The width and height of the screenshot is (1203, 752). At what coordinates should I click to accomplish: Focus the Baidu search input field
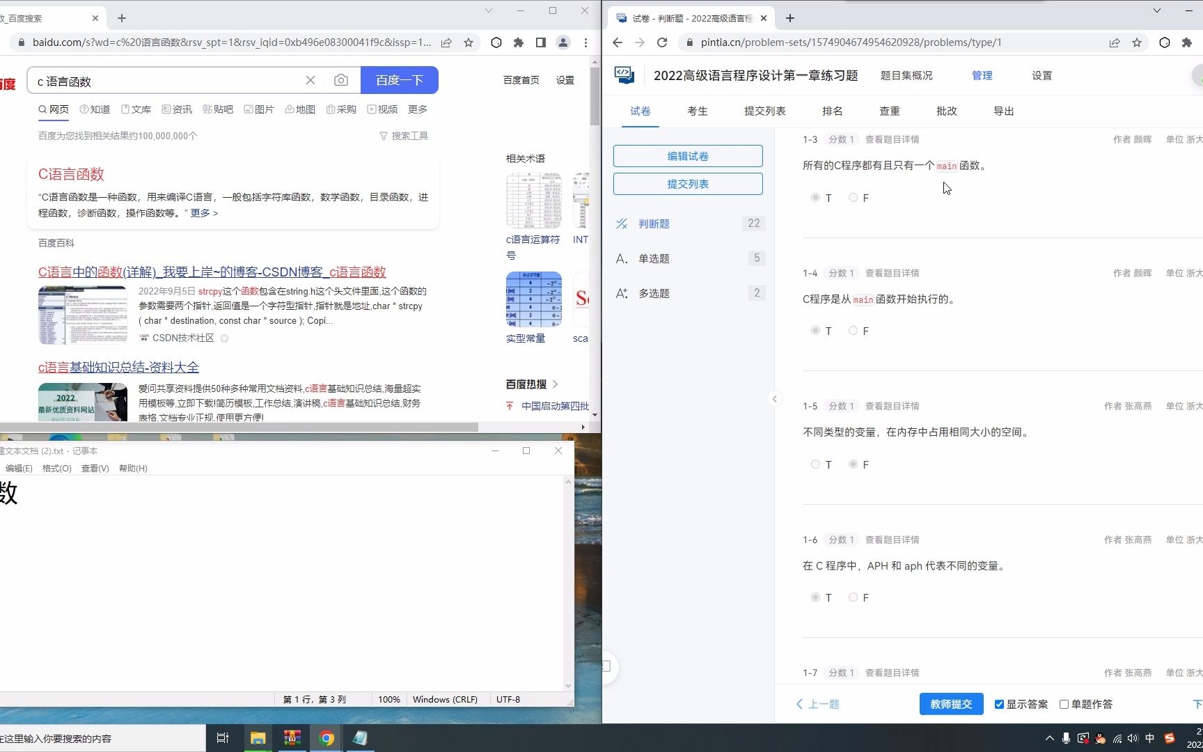coord(167,81)
